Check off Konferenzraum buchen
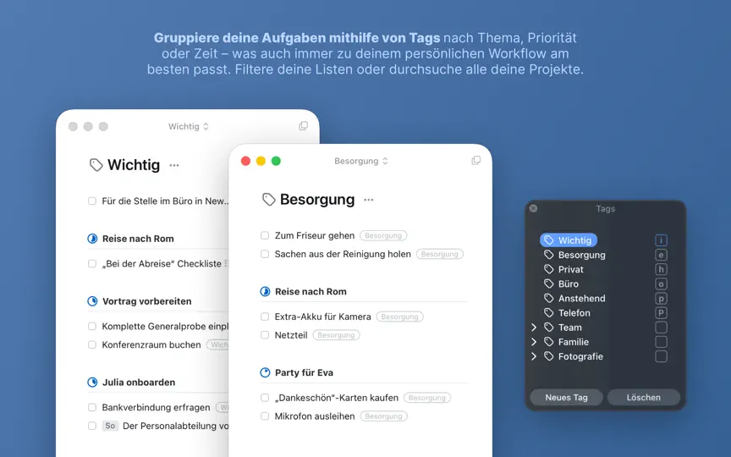731x457 pixels. 92,344
